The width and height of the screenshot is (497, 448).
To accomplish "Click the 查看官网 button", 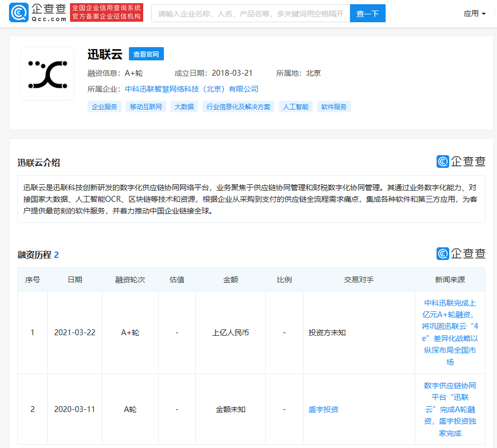I will pyautogui.click(x=146, y=54).
